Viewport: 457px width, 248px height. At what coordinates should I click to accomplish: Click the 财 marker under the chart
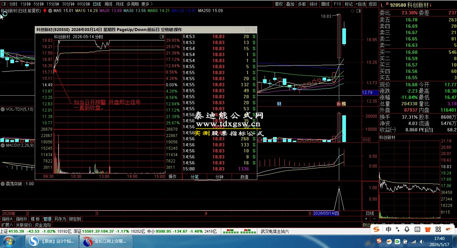(x=279, y=104)
